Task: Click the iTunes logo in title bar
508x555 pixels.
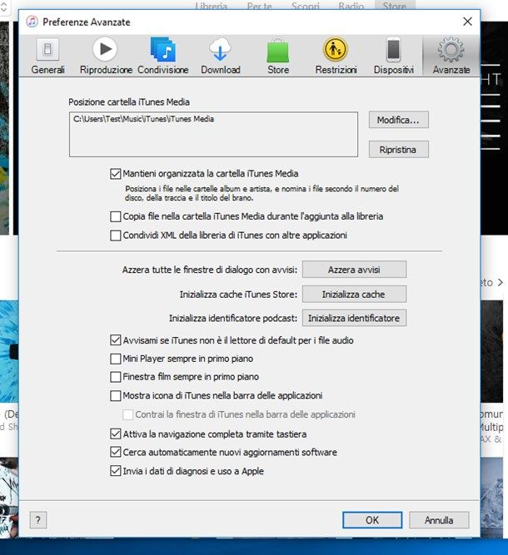Action: 32,22
